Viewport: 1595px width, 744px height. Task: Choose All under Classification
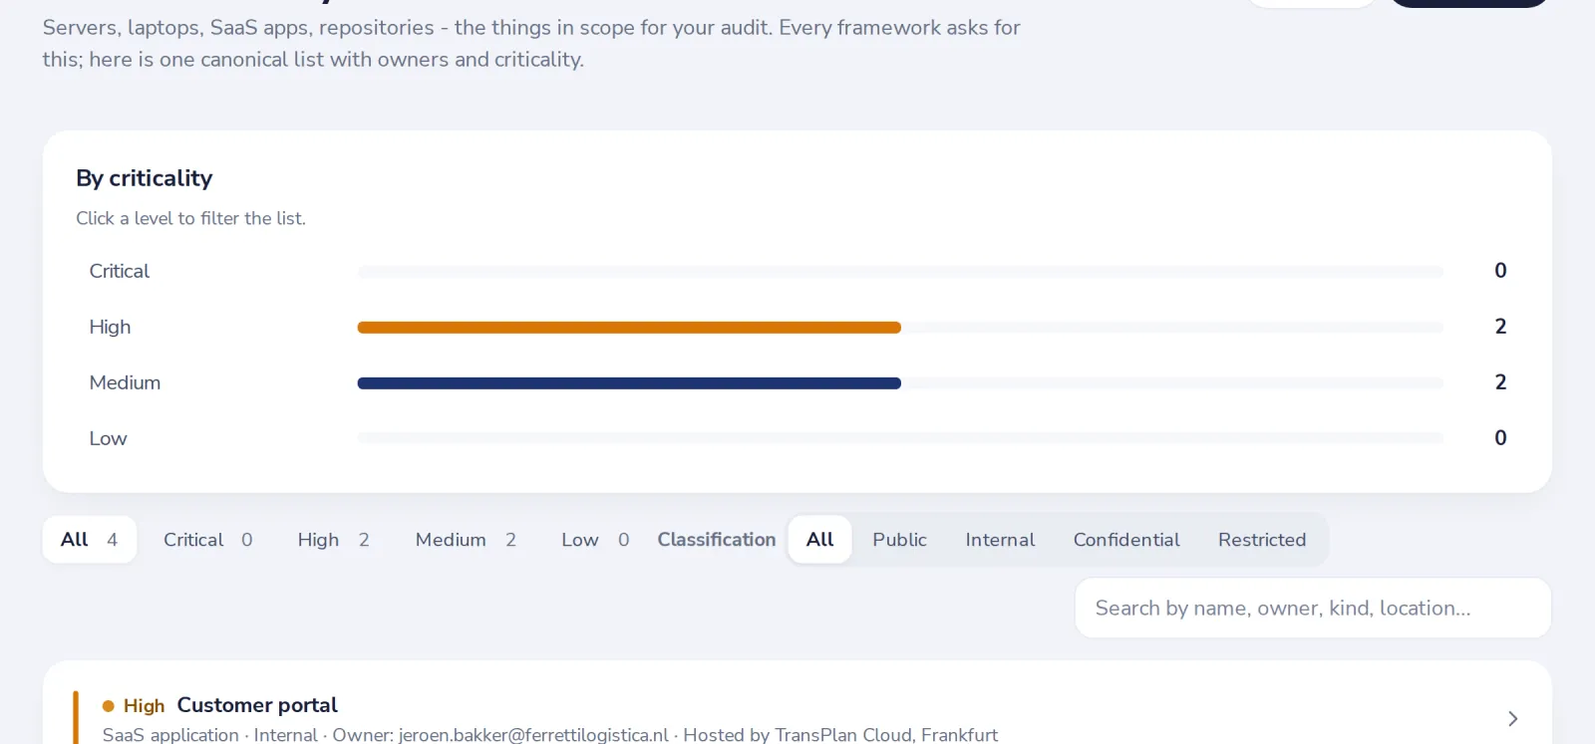819,540
